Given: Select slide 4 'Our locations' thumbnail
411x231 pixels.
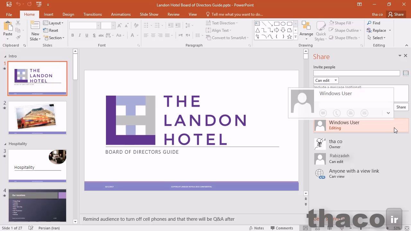Looking at the screenshot, I should 37,206.
